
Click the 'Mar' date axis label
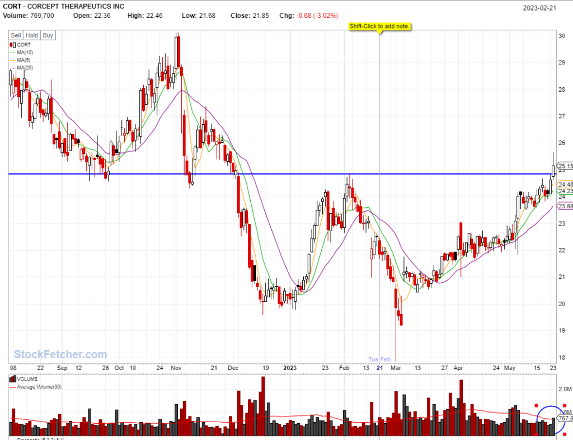tap(396, 368)
